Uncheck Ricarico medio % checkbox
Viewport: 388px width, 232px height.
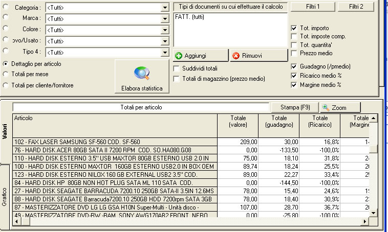[x=294, y=76]
